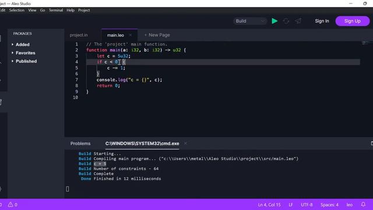Select the main.leo editor tab
Screen dimensions: 373x210
point(115,35)
